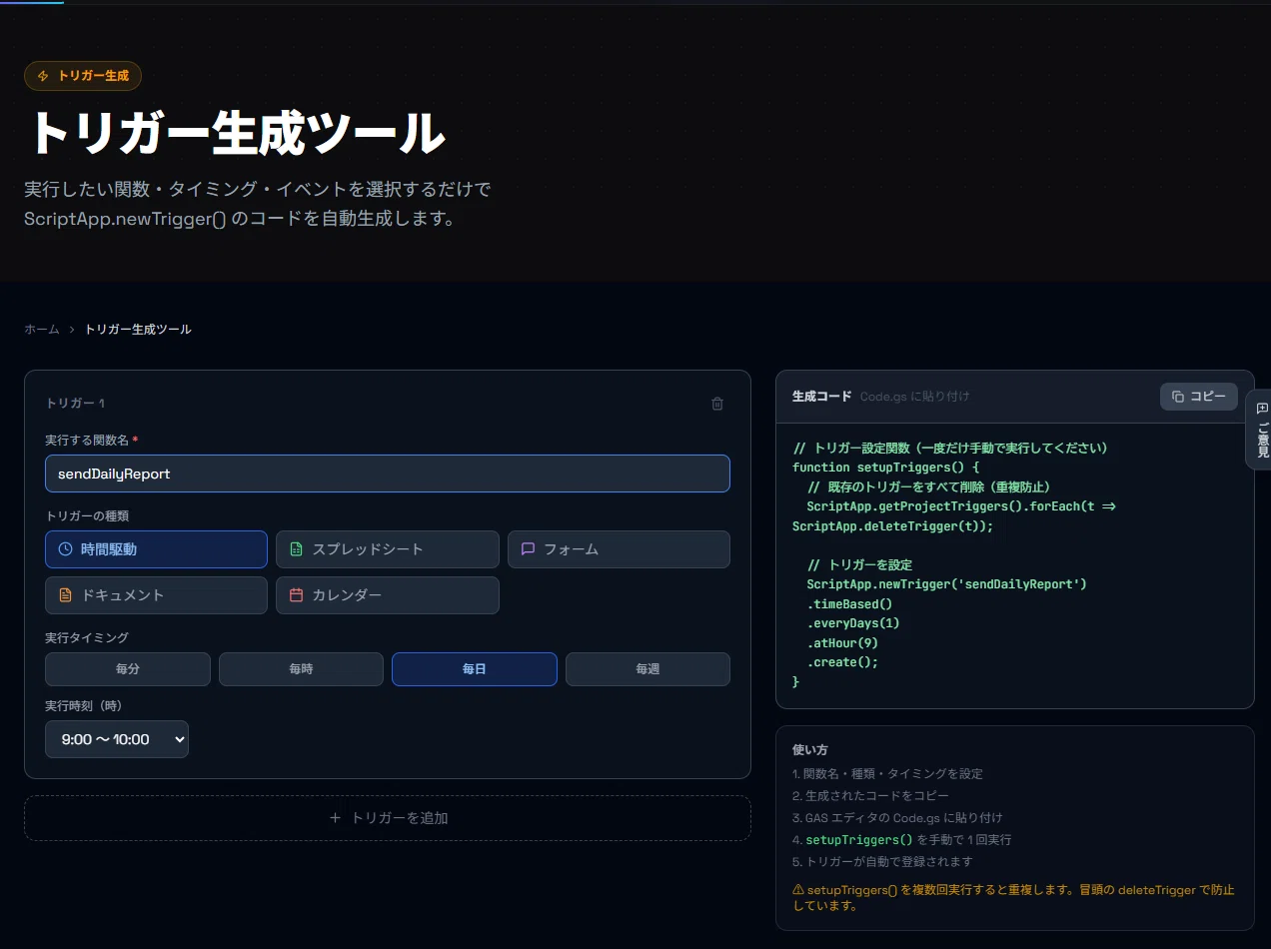Set the timing to 毎時

pos(301,669)
